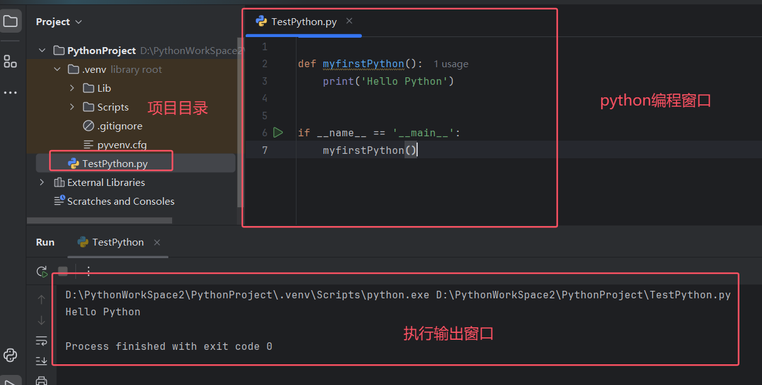Screen dimensions: 762x385
Task: Stop the running Python process
Action: click(x=62, y=271)
